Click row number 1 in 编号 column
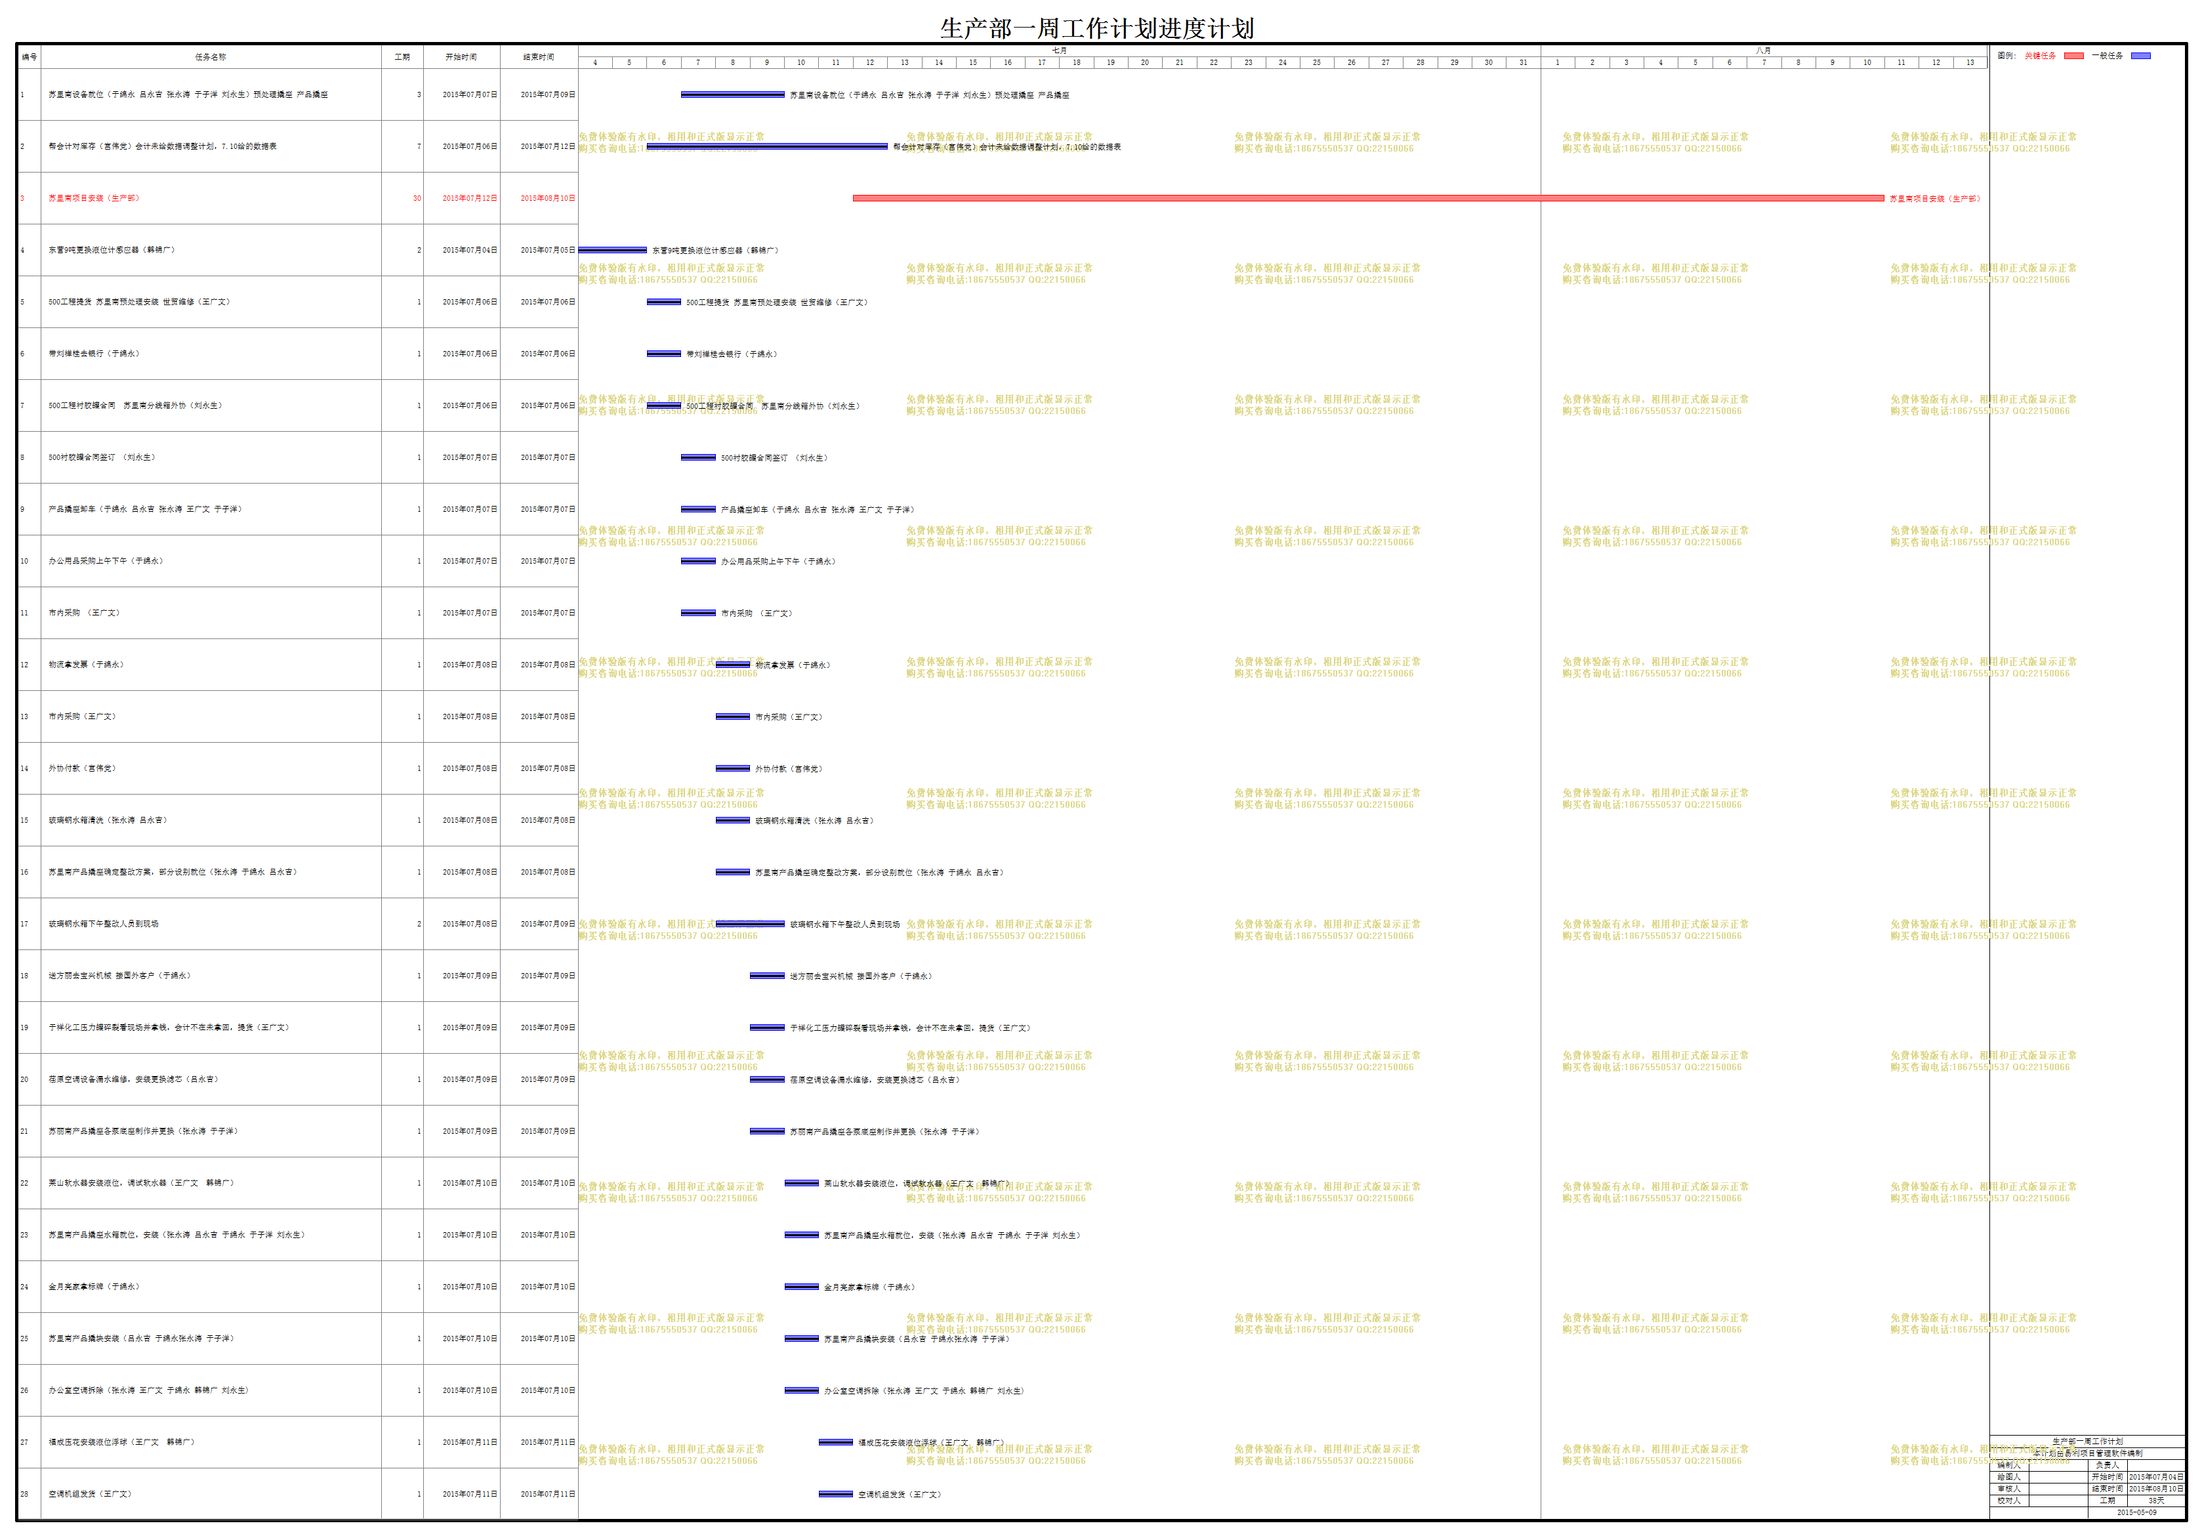 [x=22, y=95]
